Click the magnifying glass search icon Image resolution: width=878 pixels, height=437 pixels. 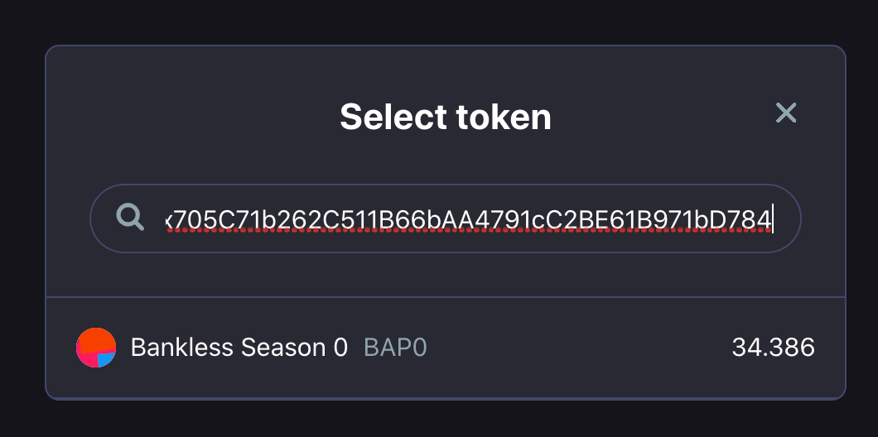130,217
